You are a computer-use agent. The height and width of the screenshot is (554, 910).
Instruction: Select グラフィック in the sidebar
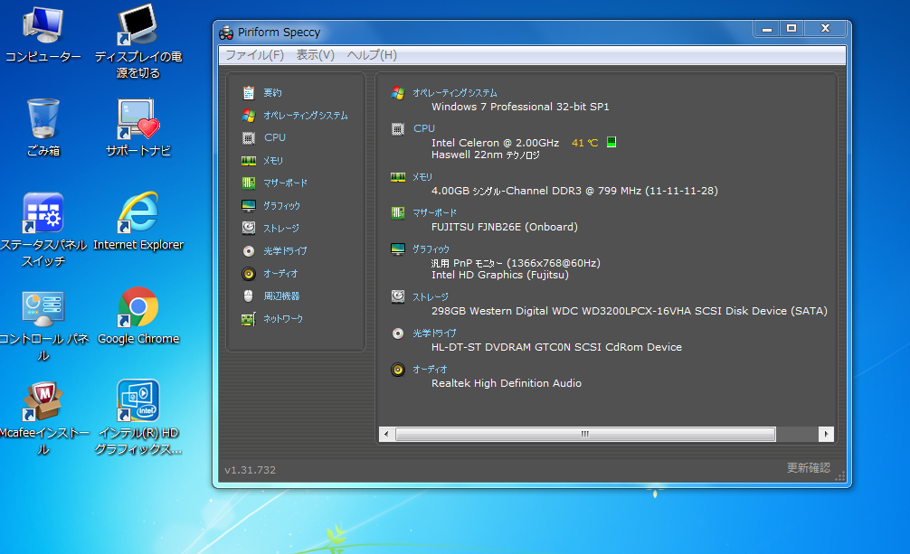click(x=281, y=206)
